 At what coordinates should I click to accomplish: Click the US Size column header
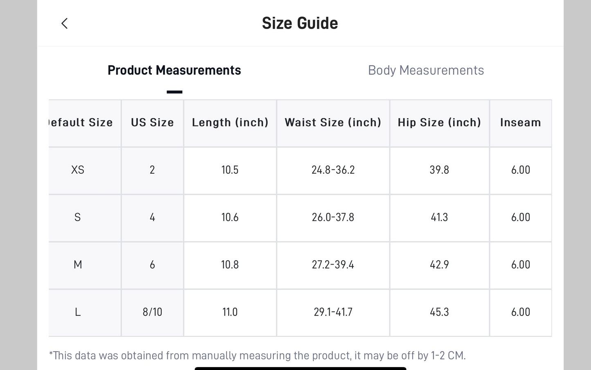point(152,123)
